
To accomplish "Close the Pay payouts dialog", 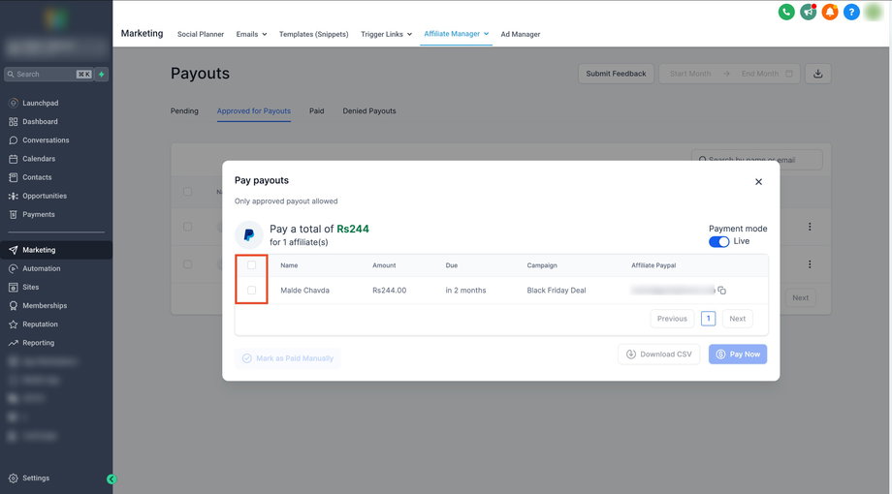I will [758, 182].
